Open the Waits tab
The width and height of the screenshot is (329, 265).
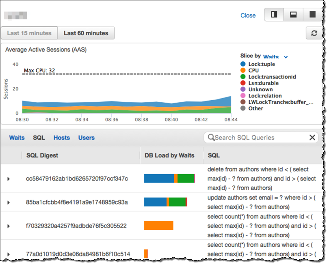click(x=17, y=138)
